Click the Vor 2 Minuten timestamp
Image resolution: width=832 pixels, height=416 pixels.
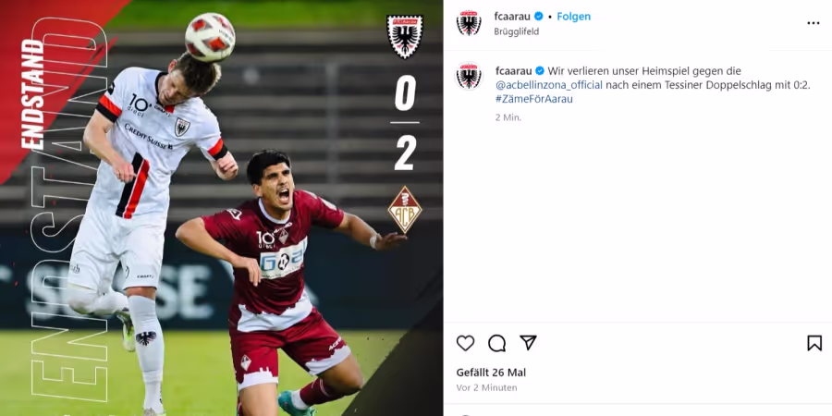(x=486, y=388)
